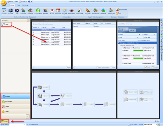This screenshot has width=163, height=126.
Task: Open the Status Not Available dropdown
Action: (150, 125)
